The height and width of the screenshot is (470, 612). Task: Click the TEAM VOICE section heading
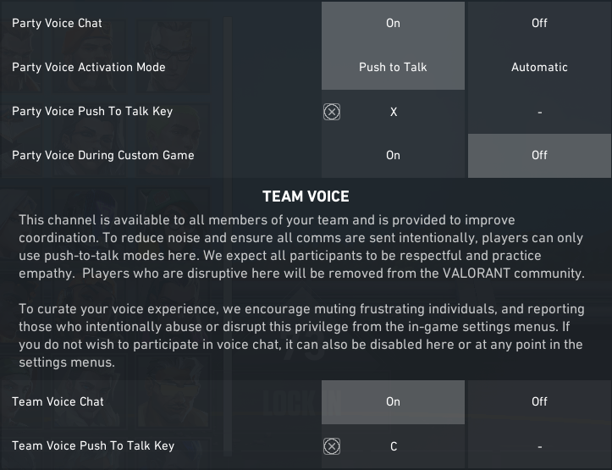[x=306, y=196]
